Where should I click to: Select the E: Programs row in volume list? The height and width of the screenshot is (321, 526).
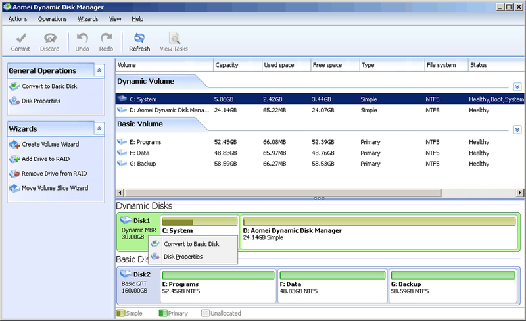click(x=320, y=142)
